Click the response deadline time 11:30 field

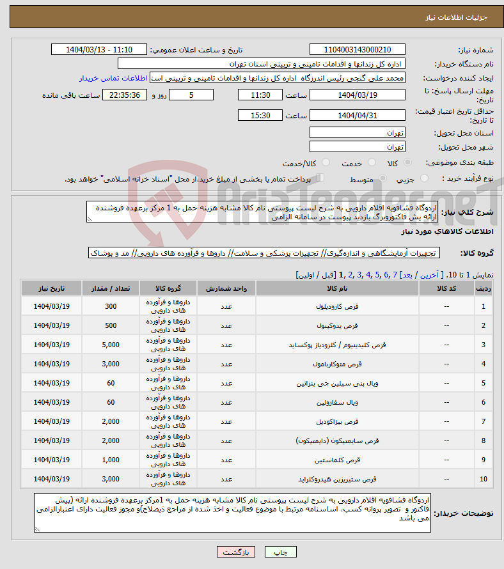click(260, 95)
